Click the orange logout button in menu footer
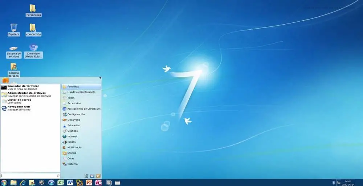 tap(98, 176)
